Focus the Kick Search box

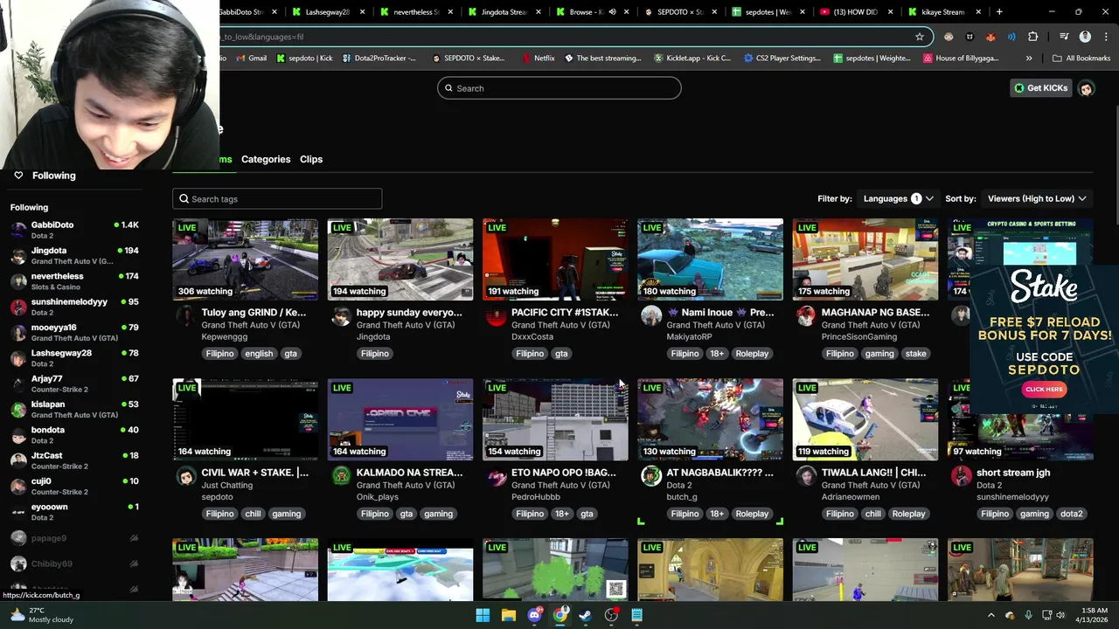[x=559, y=88]
